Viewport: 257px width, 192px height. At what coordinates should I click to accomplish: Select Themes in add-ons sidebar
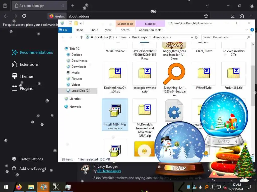pos(23,76)
